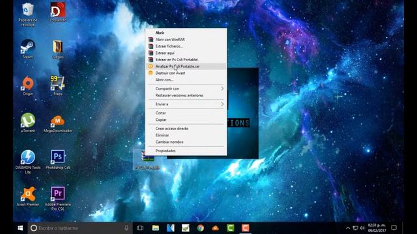Open the Windows Start menu
The height and width of the screenshot is (234, 417).
[x=20, y=228]
